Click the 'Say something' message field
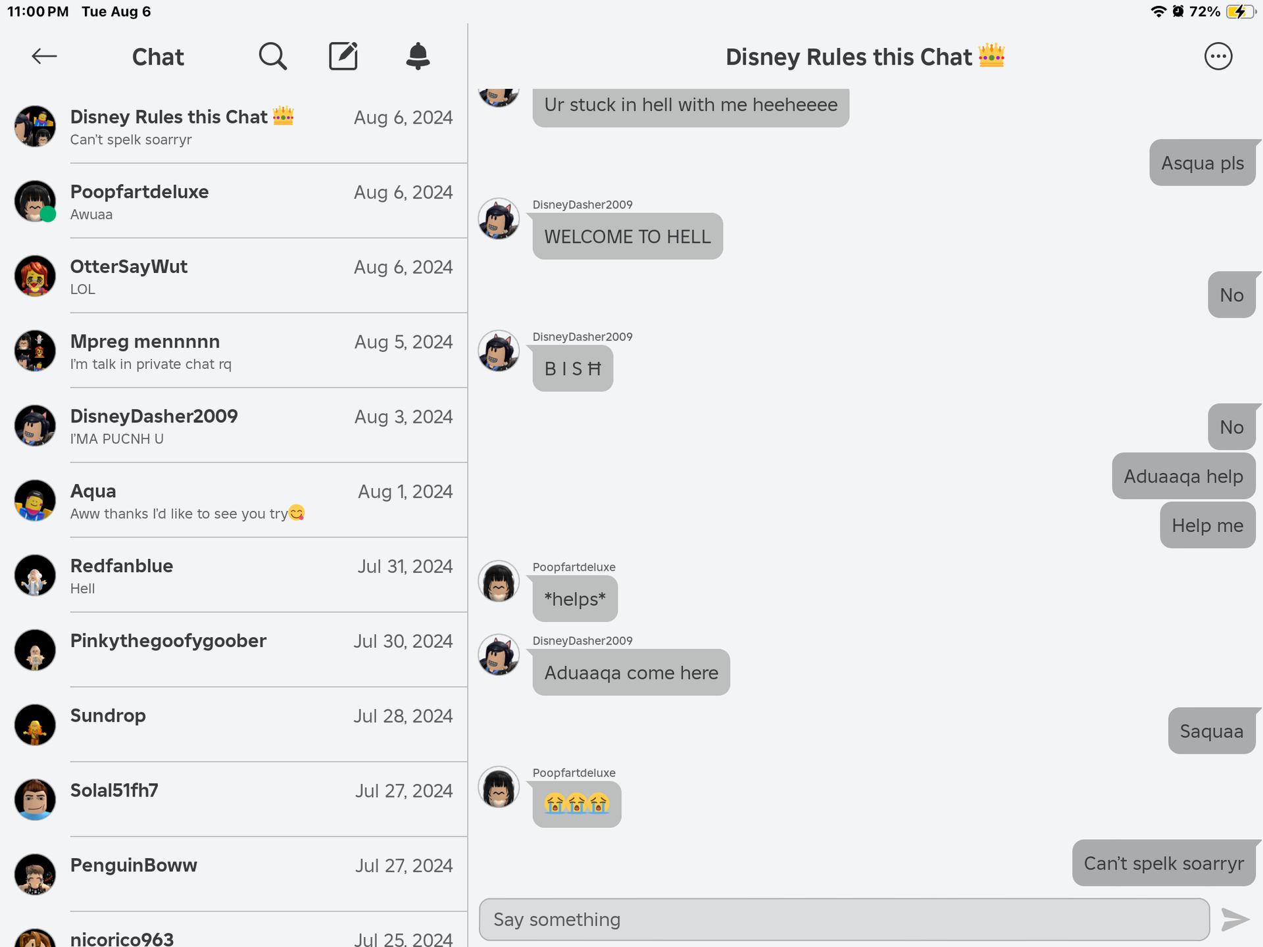The image size is (1263, 947). (844, 919)
